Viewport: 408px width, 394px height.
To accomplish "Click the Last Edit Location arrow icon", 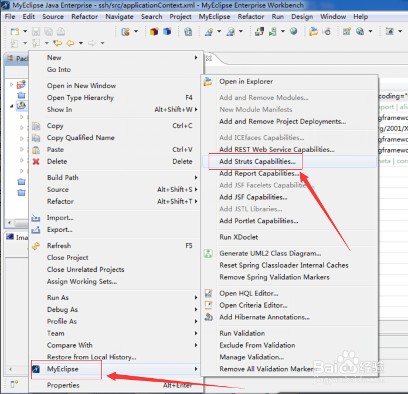I will point(57,43).
